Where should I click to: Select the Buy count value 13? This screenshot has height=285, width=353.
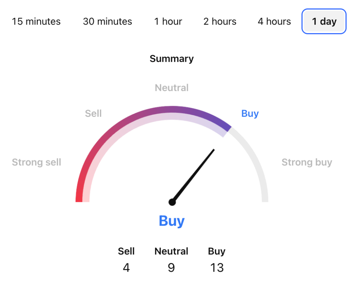tap(216, 267)
